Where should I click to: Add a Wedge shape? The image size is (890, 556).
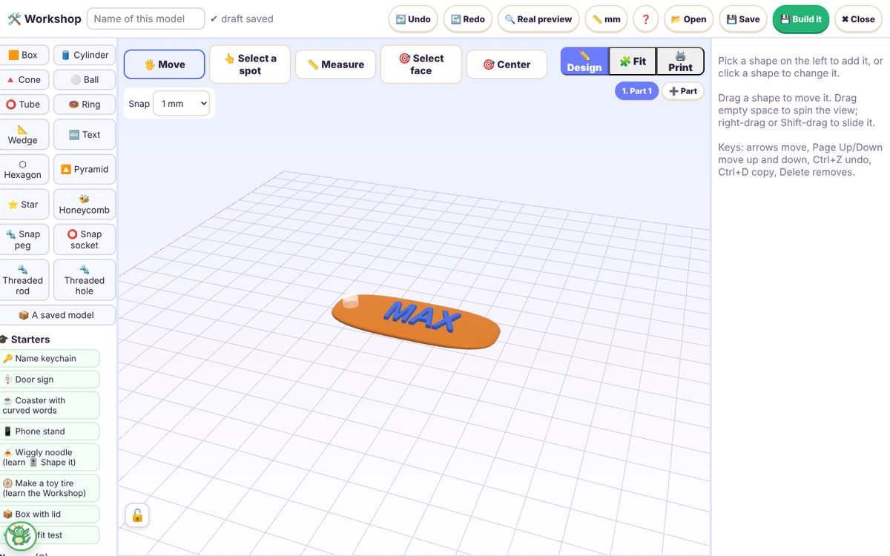(x=24, y=134)
